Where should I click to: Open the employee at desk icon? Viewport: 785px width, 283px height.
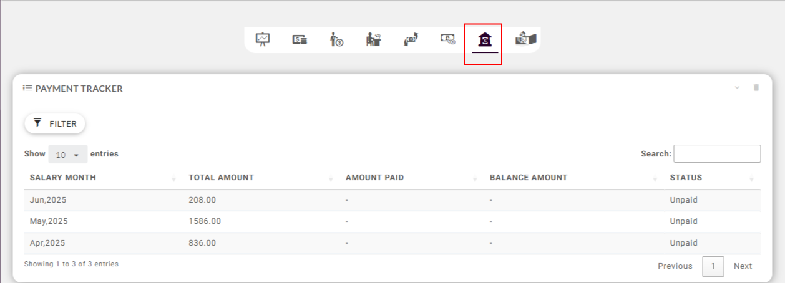(x=373, y=40)
